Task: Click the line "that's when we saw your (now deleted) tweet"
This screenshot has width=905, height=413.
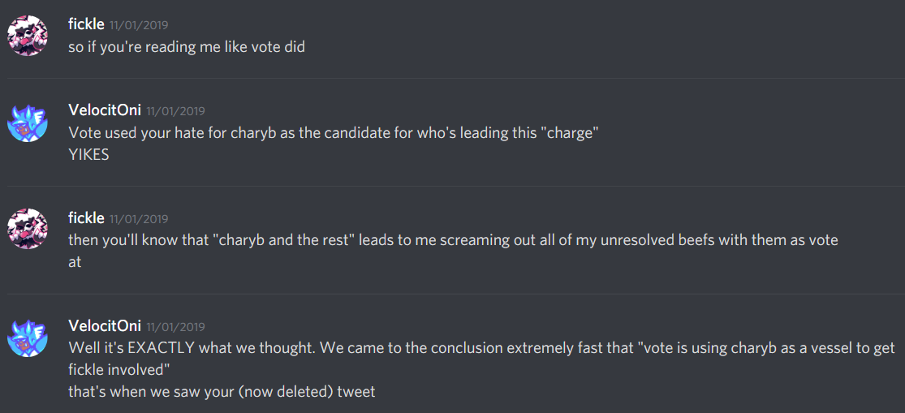Action: coord(222,392)
